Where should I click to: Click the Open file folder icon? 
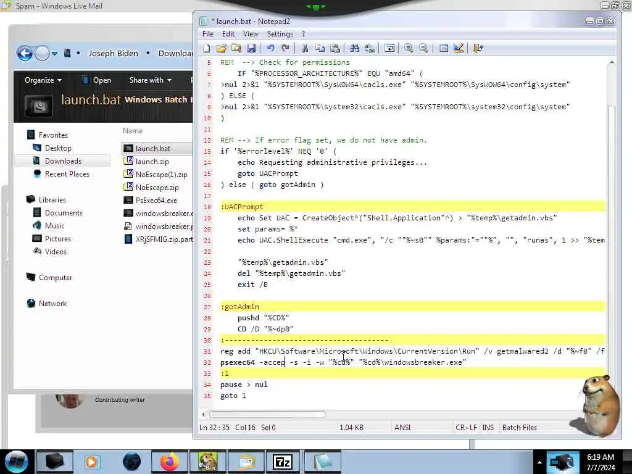222,48
